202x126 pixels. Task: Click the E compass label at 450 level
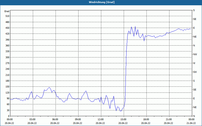point(194,28)
